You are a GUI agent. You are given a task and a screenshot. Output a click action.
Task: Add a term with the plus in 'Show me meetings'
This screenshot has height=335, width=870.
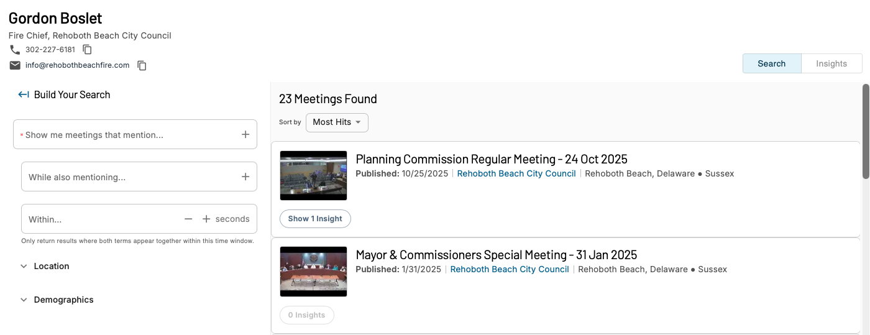tap(245, 134)
